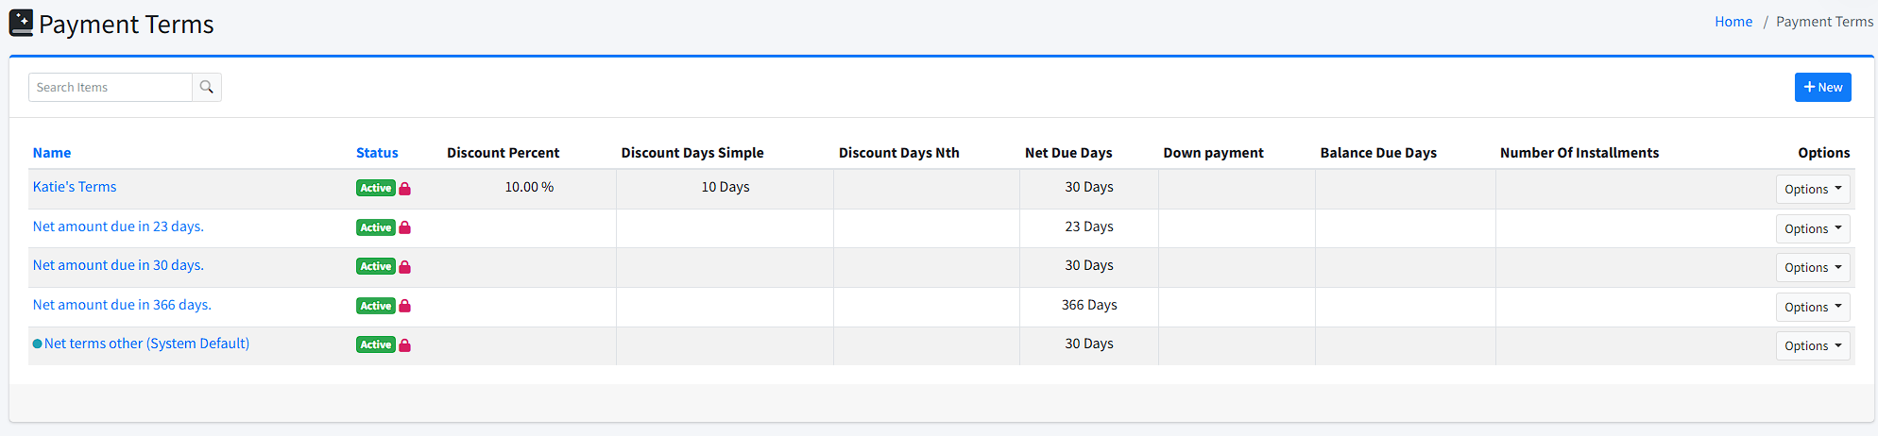This screenshot has width=1878, height=436.
Task: Open Options menu for Net terms other
Action: (1812, 345)
